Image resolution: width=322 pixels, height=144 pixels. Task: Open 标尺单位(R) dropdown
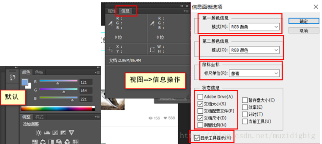pyautogui.click(x=254, y=73)
